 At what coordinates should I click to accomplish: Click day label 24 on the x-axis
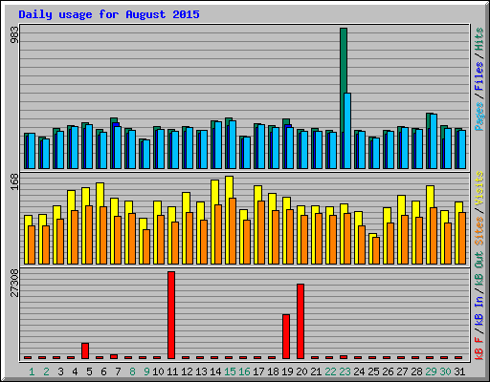(x=359, y=371)
